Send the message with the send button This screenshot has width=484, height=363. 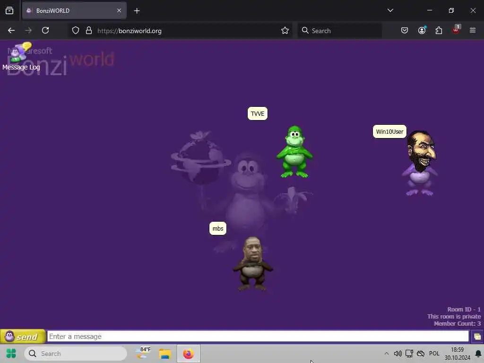pyautogui.click(x=23, y=337)
